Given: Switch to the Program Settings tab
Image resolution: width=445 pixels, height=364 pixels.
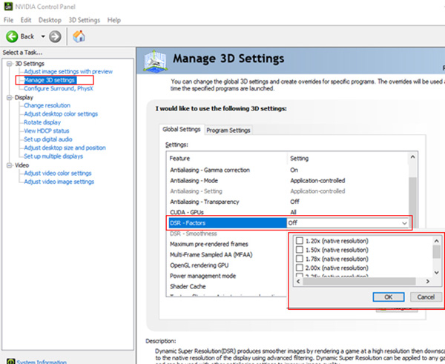Looking at the screenshot, I should (x=228, y=130).
